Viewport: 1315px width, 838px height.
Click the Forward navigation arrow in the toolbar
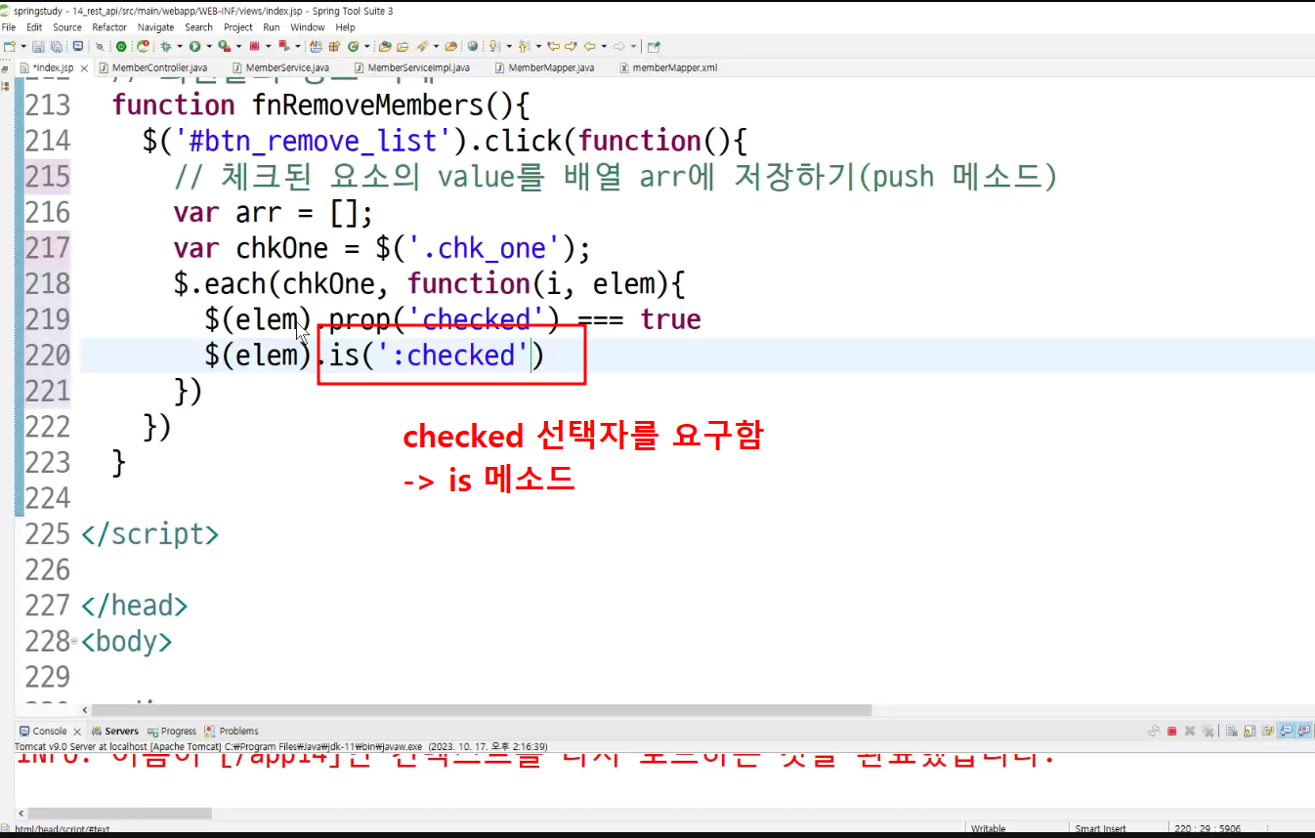[x=618, y=46]
